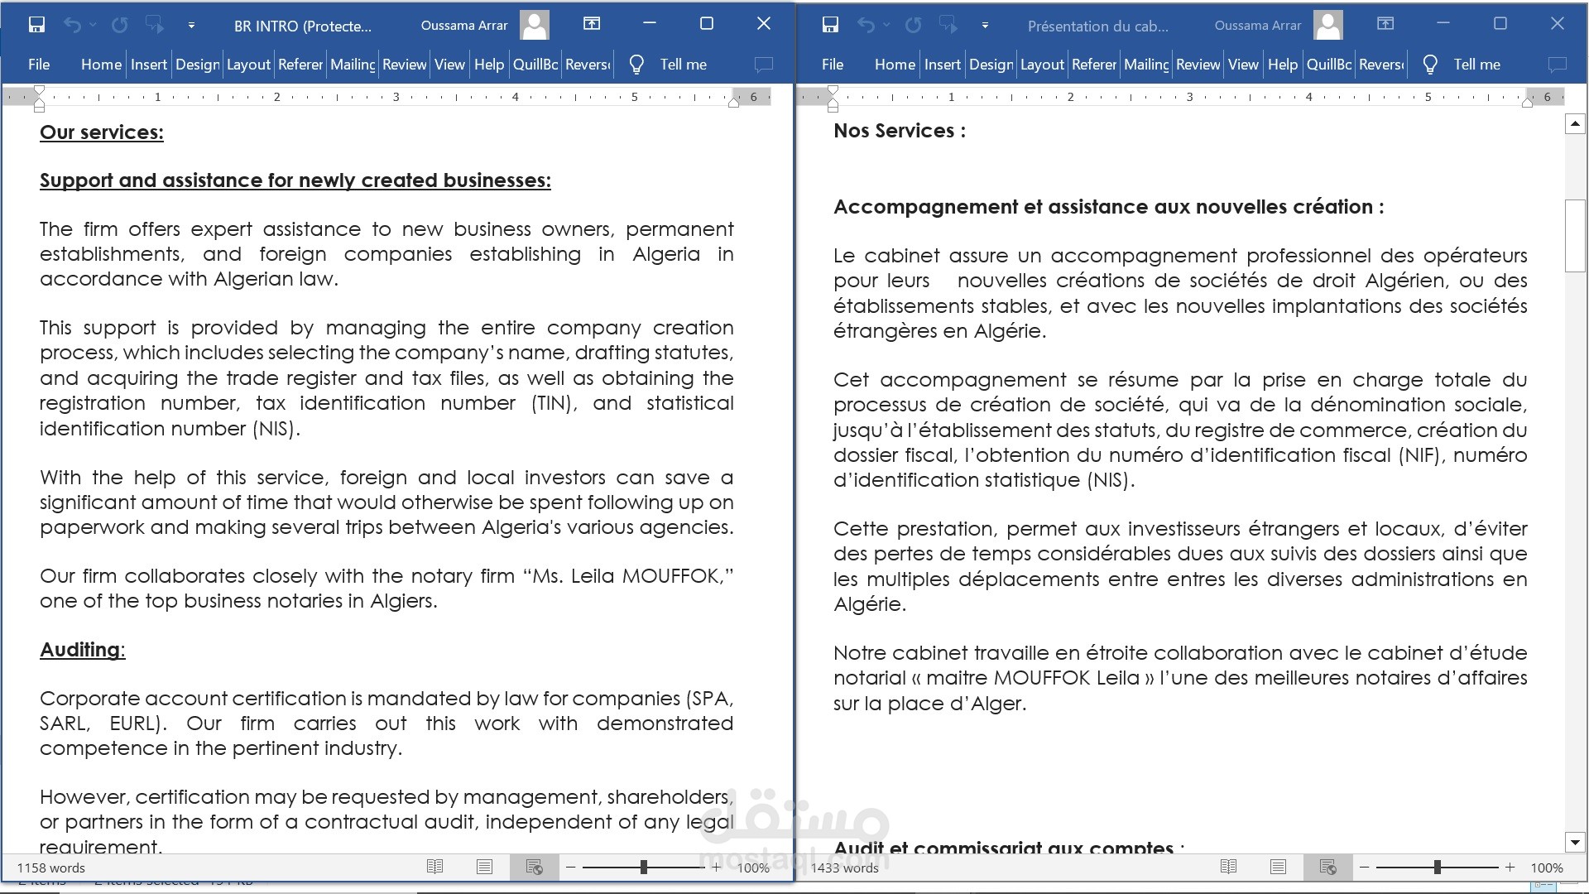This screenshot has height=894, width=1589.
Task: Customize the Quick Access Toolbar in the BR INTRO window
Action: (x=191, y=26)
